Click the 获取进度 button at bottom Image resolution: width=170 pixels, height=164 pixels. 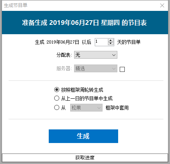coord(85,158)
